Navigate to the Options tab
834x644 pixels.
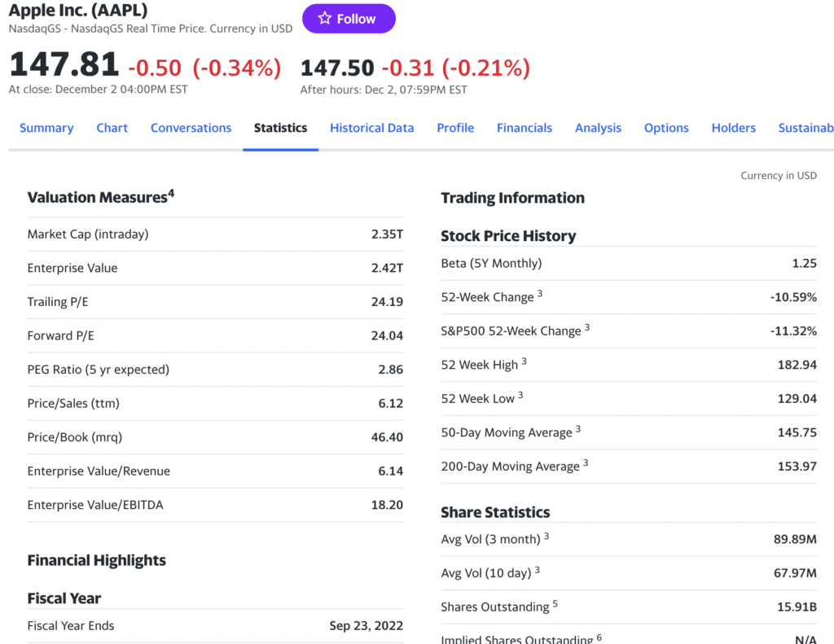coord(666,128)
